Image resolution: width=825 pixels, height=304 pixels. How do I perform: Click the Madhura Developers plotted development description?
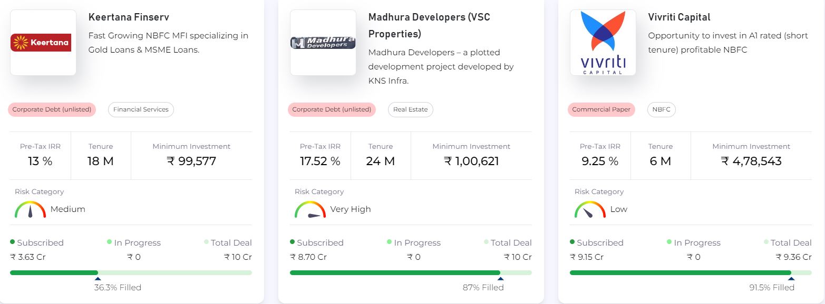(441, 67)
